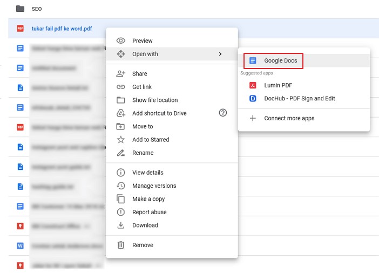Open with DocHub - PDF Sign and Edit

pyautogui.click(x=304, y=98)
